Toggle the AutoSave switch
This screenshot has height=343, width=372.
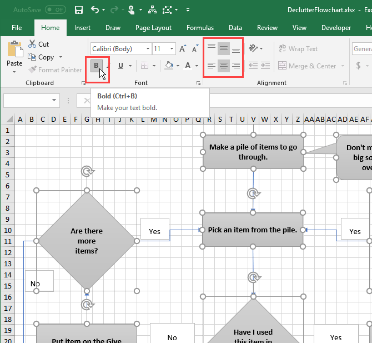coord(55,10)
